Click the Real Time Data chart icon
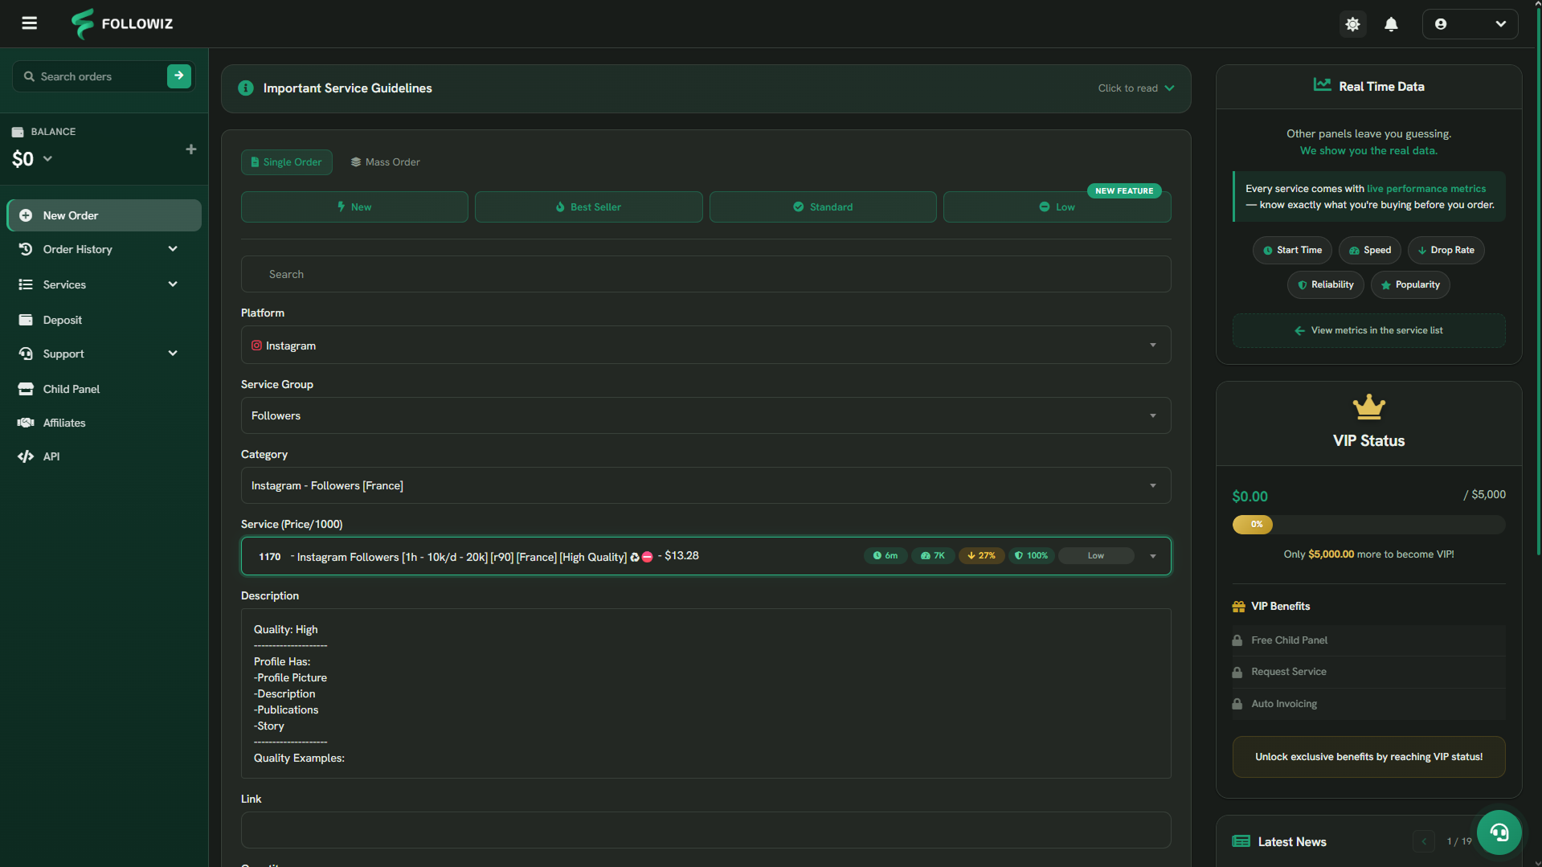1542x867 pixels. [1322, 84]
